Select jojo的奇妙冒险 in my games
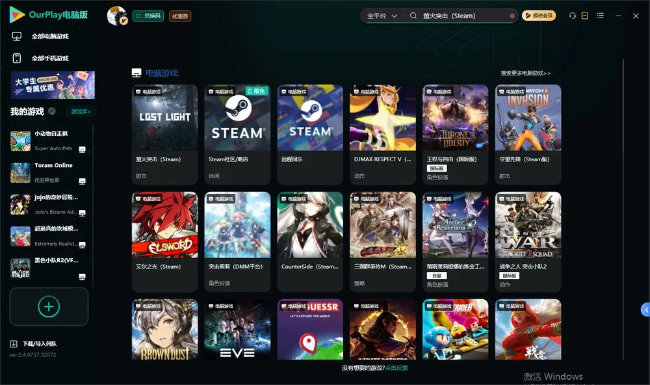This screenshot has width=650, height=385. tap(48, 204)
